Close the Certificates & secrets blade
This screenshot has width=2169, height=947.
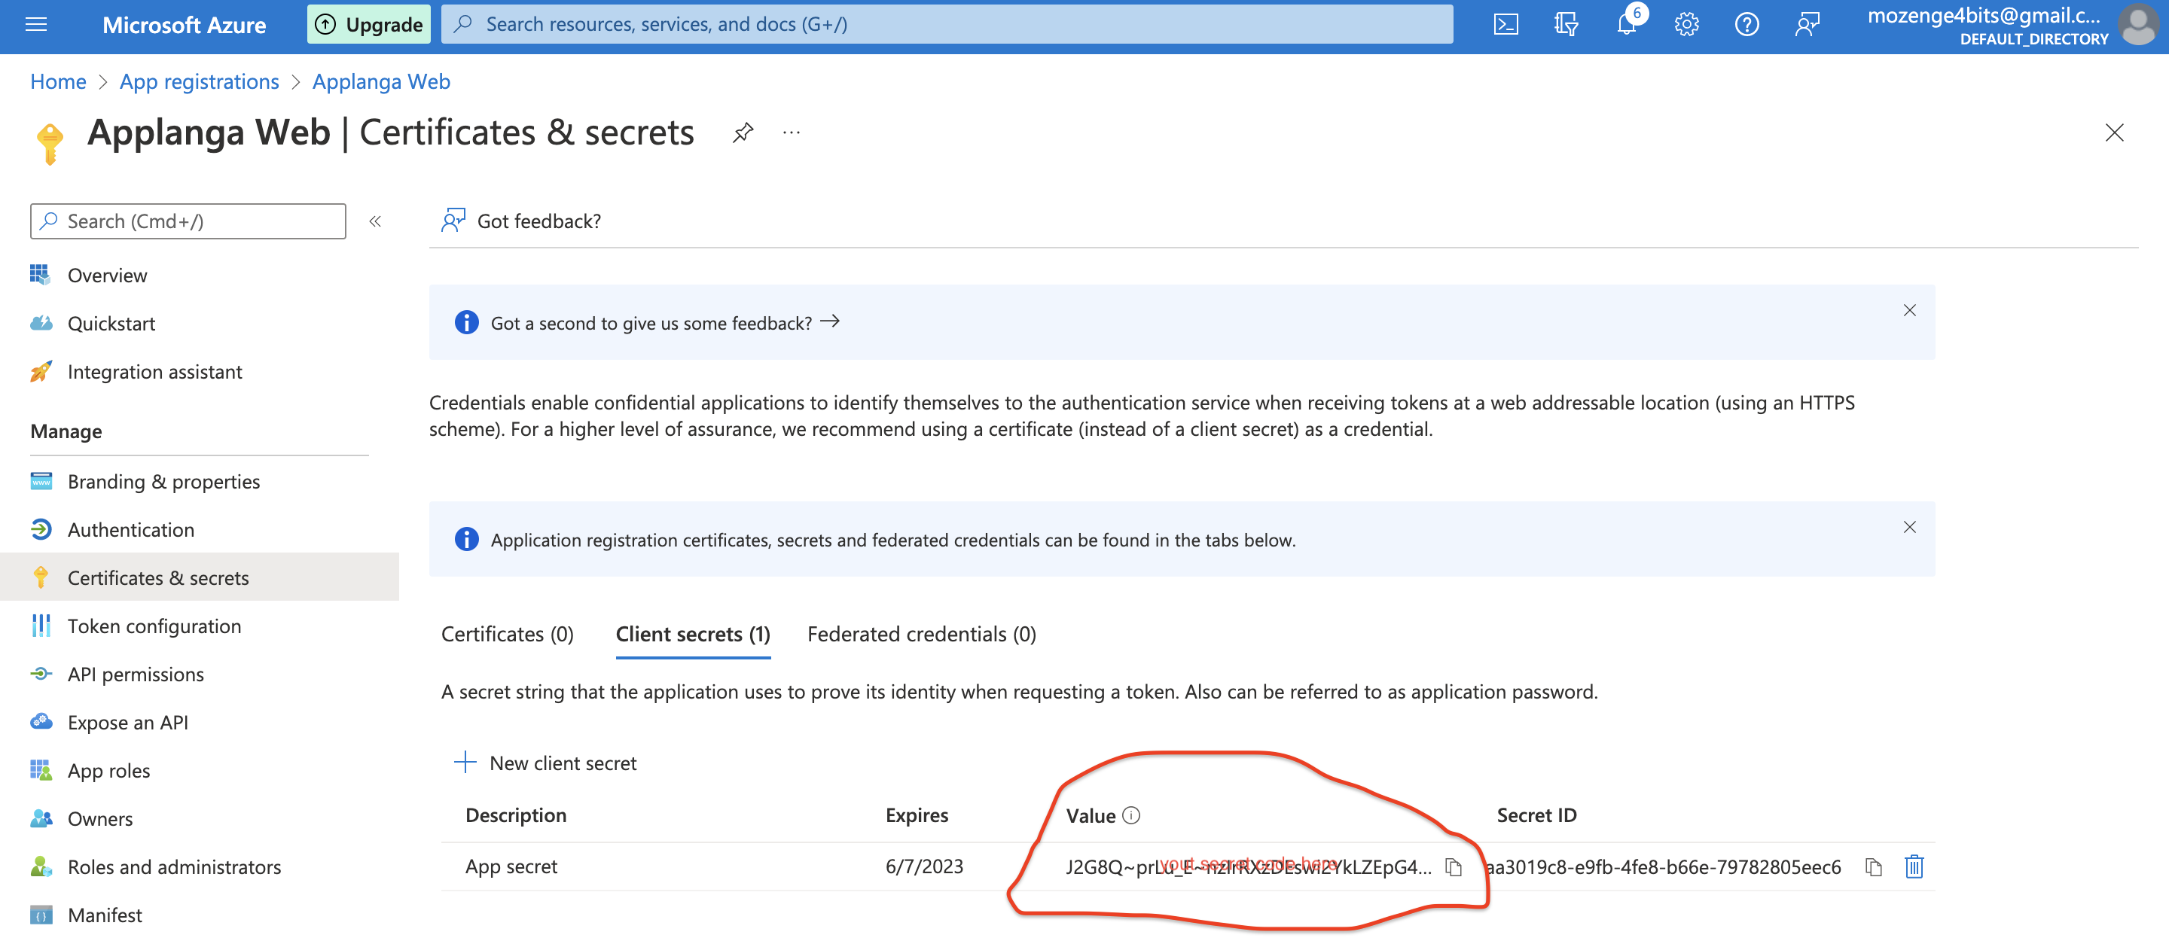(2114, 132)
